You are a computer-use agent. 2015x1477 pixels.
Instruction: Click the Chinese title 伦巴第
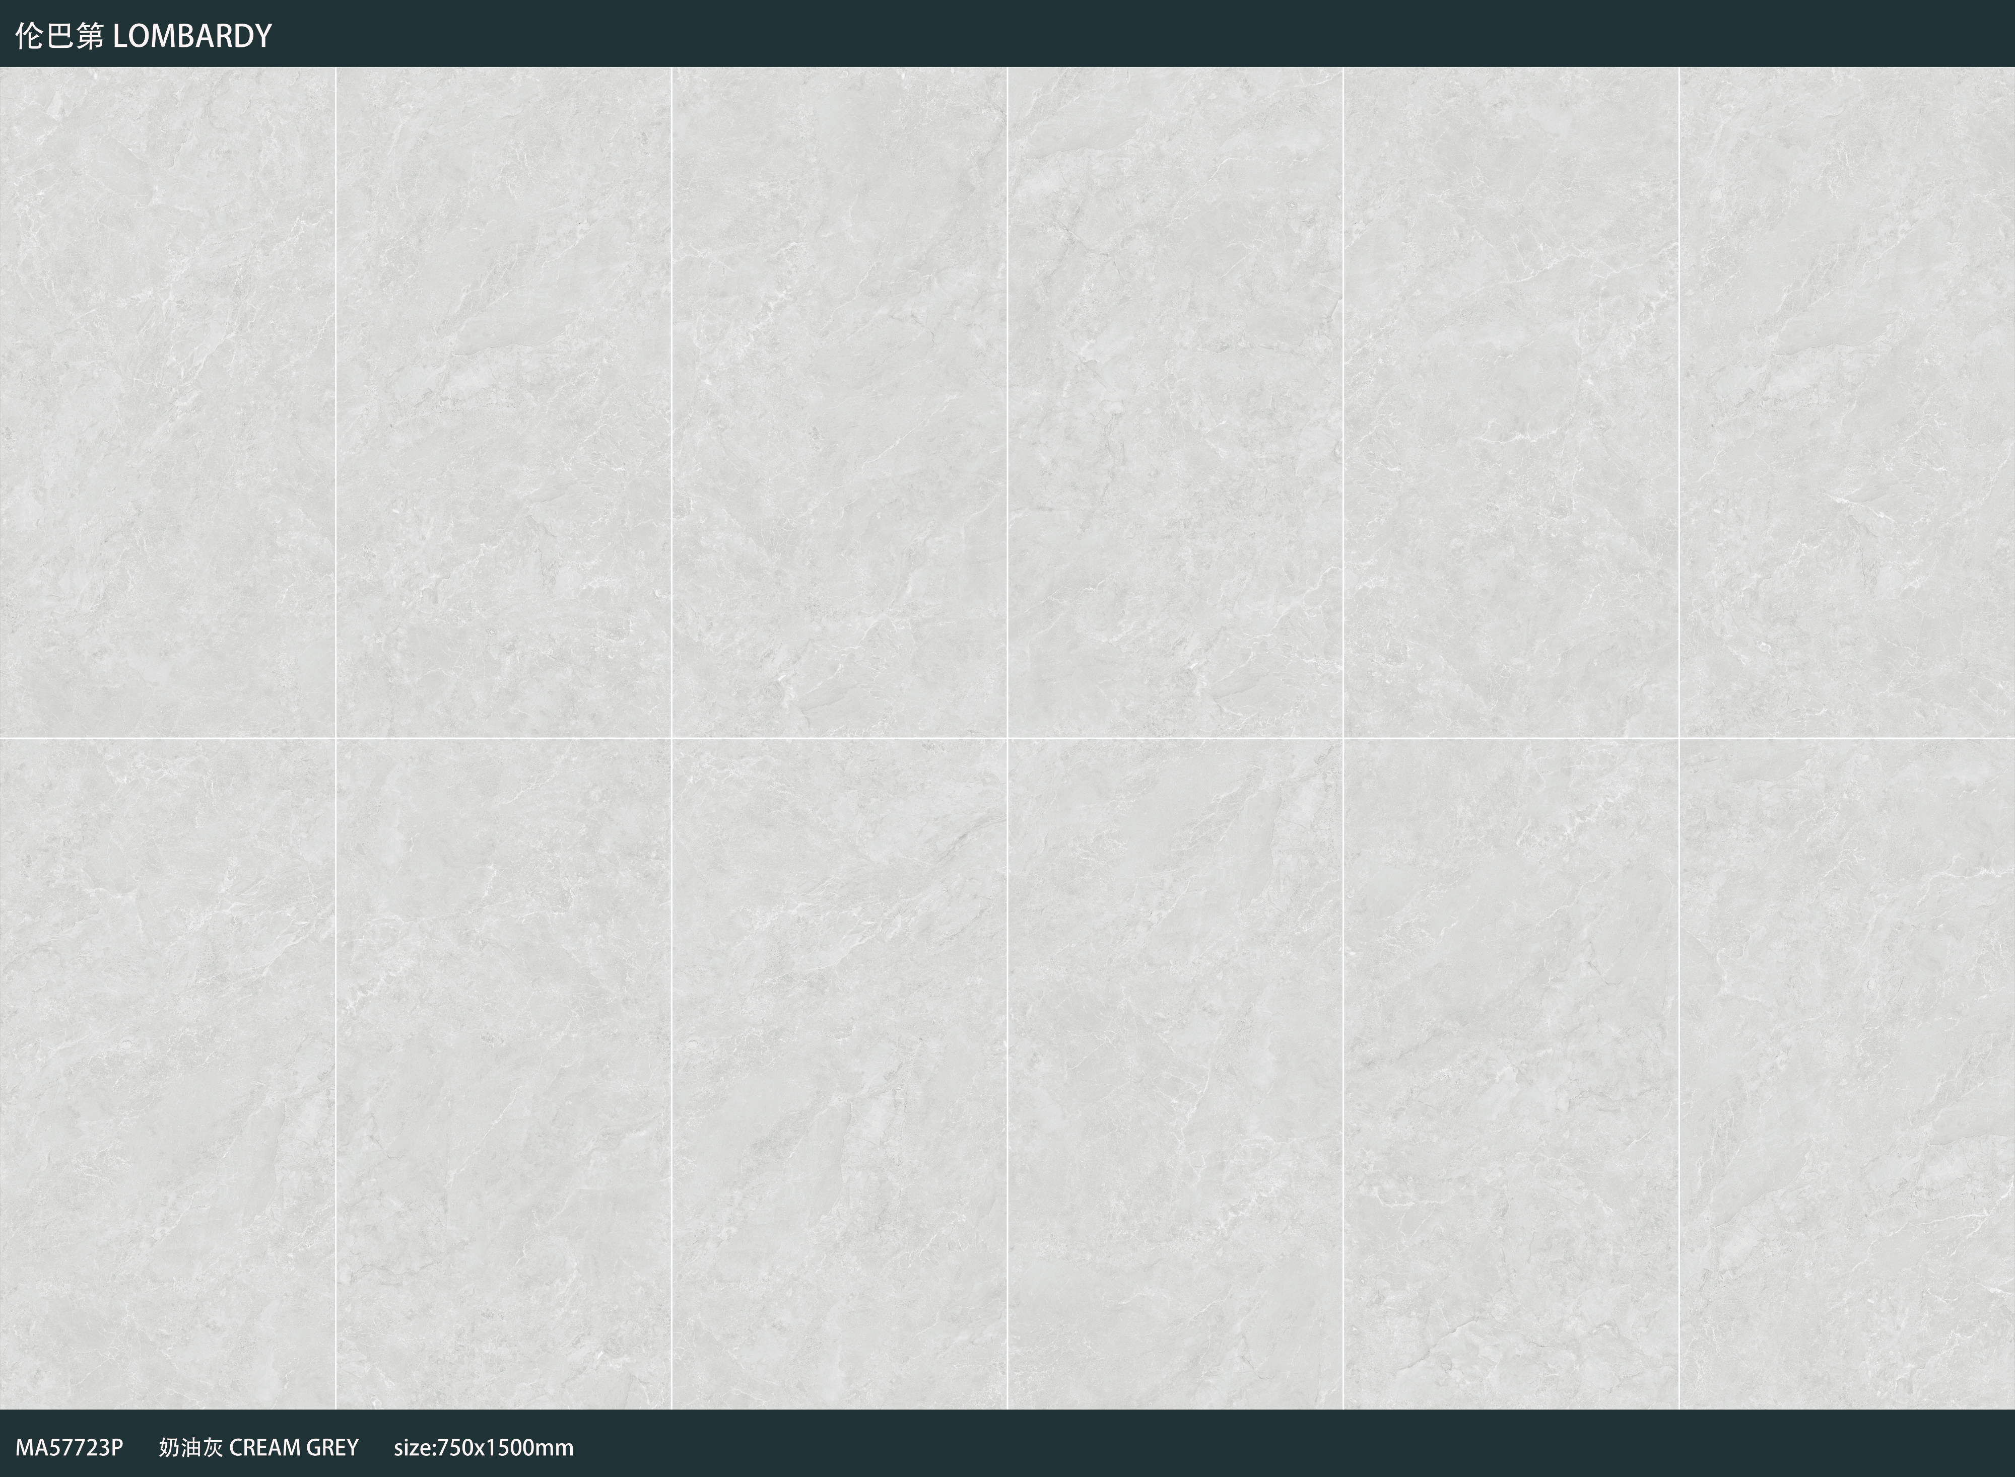tap(60, 36)
